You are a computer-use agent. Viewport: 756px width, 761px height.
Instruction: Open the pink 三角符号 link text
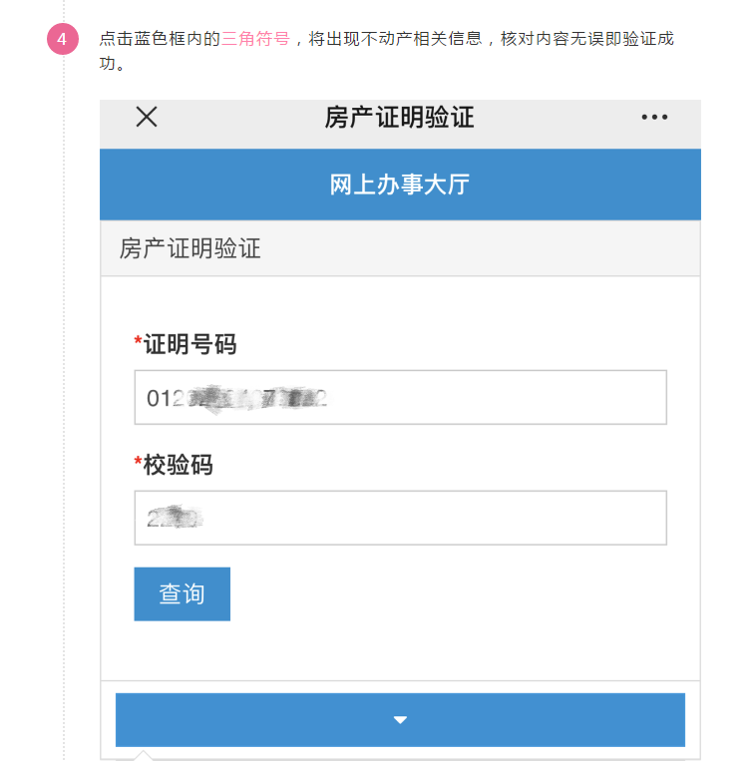tap(255, 38)
